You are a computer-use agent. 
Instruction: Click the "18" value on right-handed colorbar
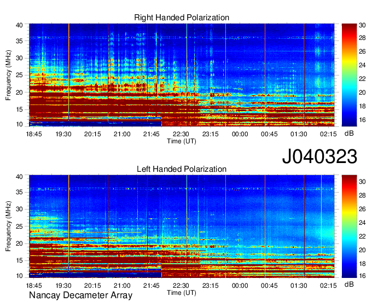362,106
